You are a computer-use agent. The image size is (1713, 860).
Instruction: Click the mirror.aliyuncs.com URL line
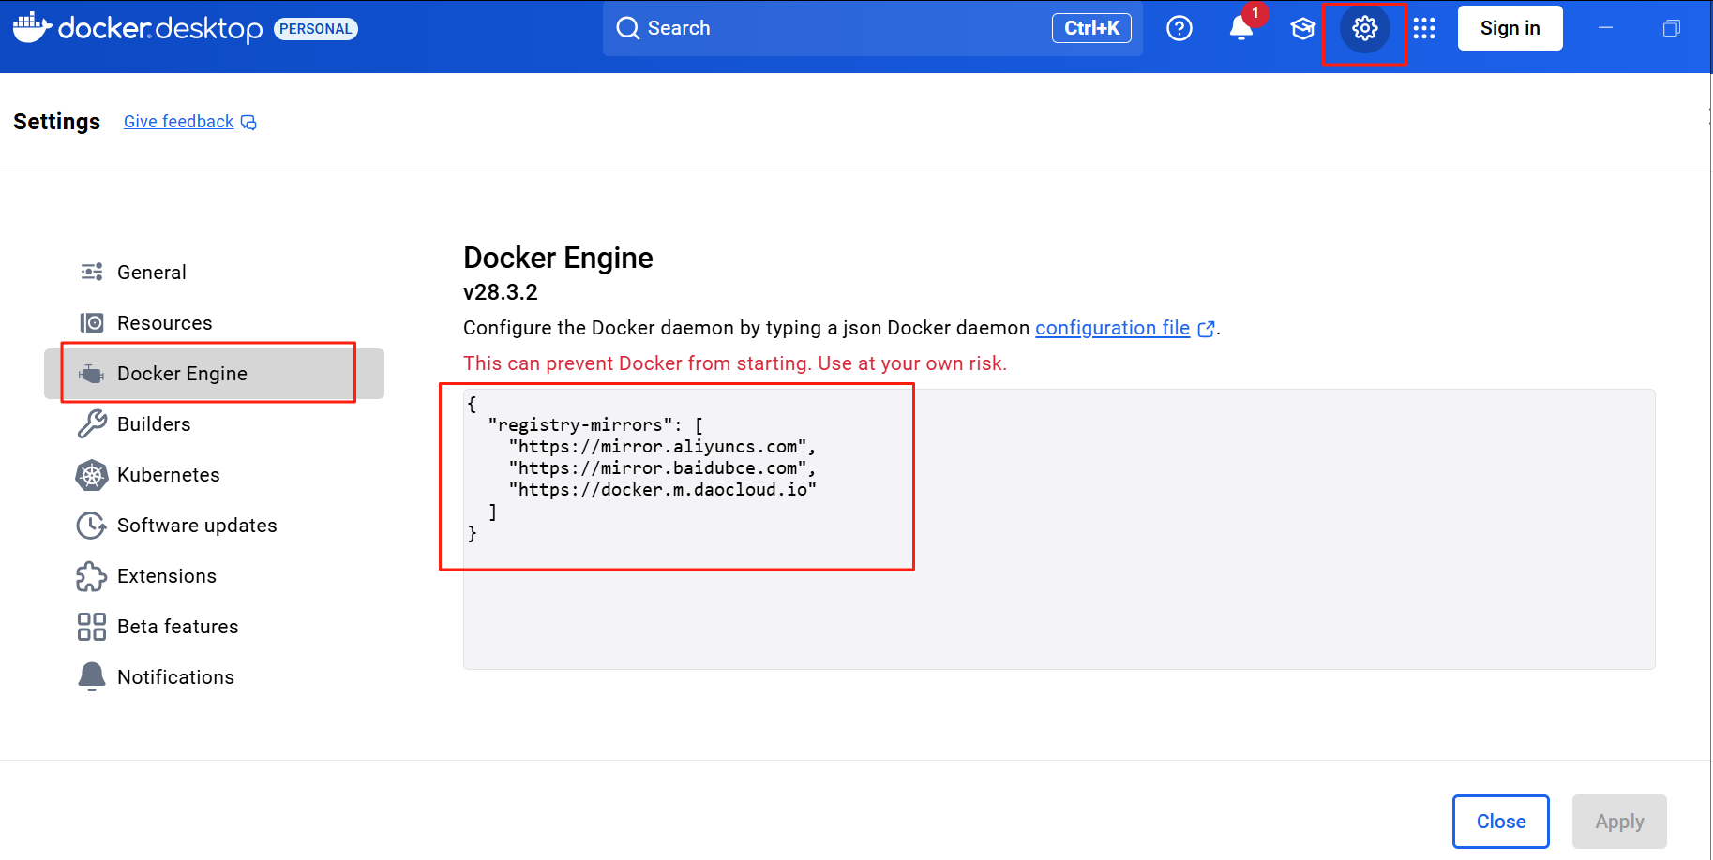[x=662, y=447]
